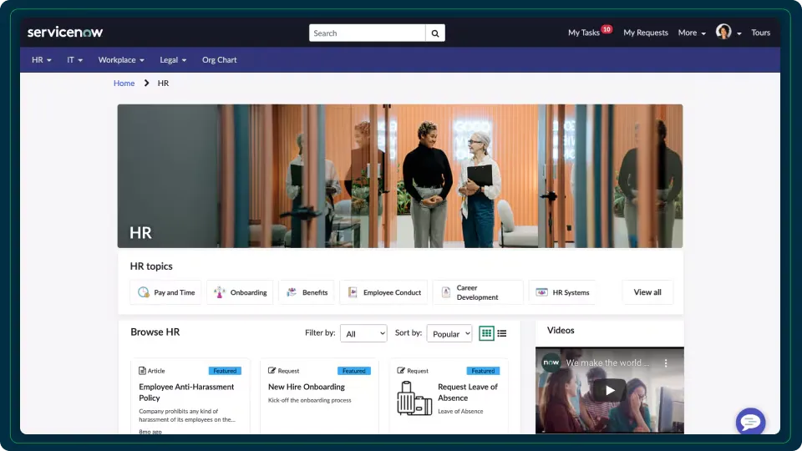Image resolution: width=802 pixels, height=451 pixels.
Task: Select the Benefits topic
Action: (307, 292)
